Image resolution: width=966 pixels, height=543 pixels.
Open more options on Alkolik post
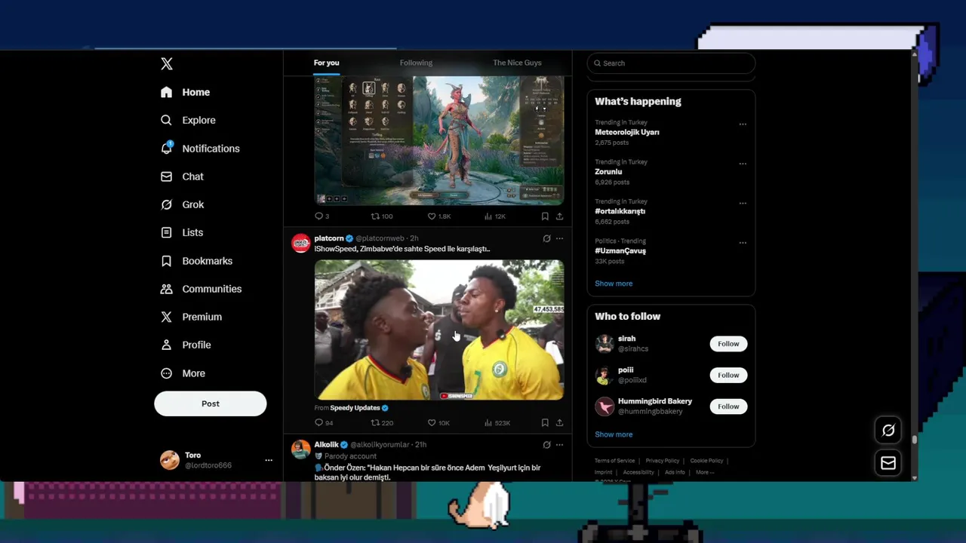pyautogui.click(x=559, y=445)
